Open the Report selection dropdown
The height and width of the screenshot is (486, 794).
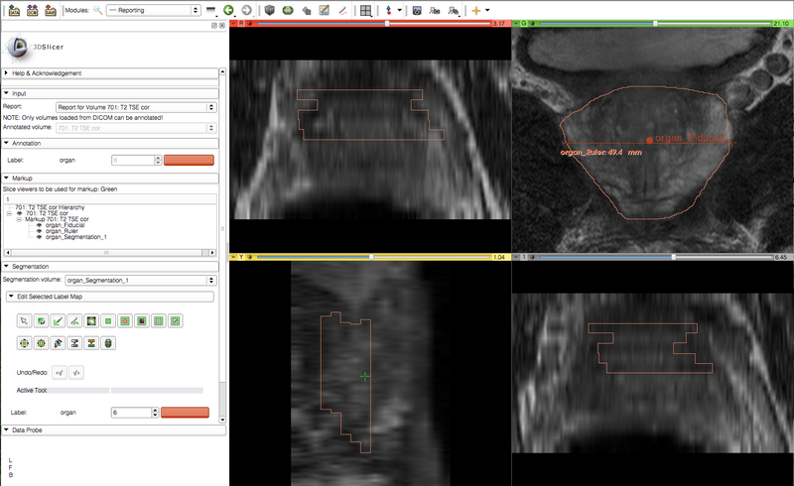tap(136, 106)
